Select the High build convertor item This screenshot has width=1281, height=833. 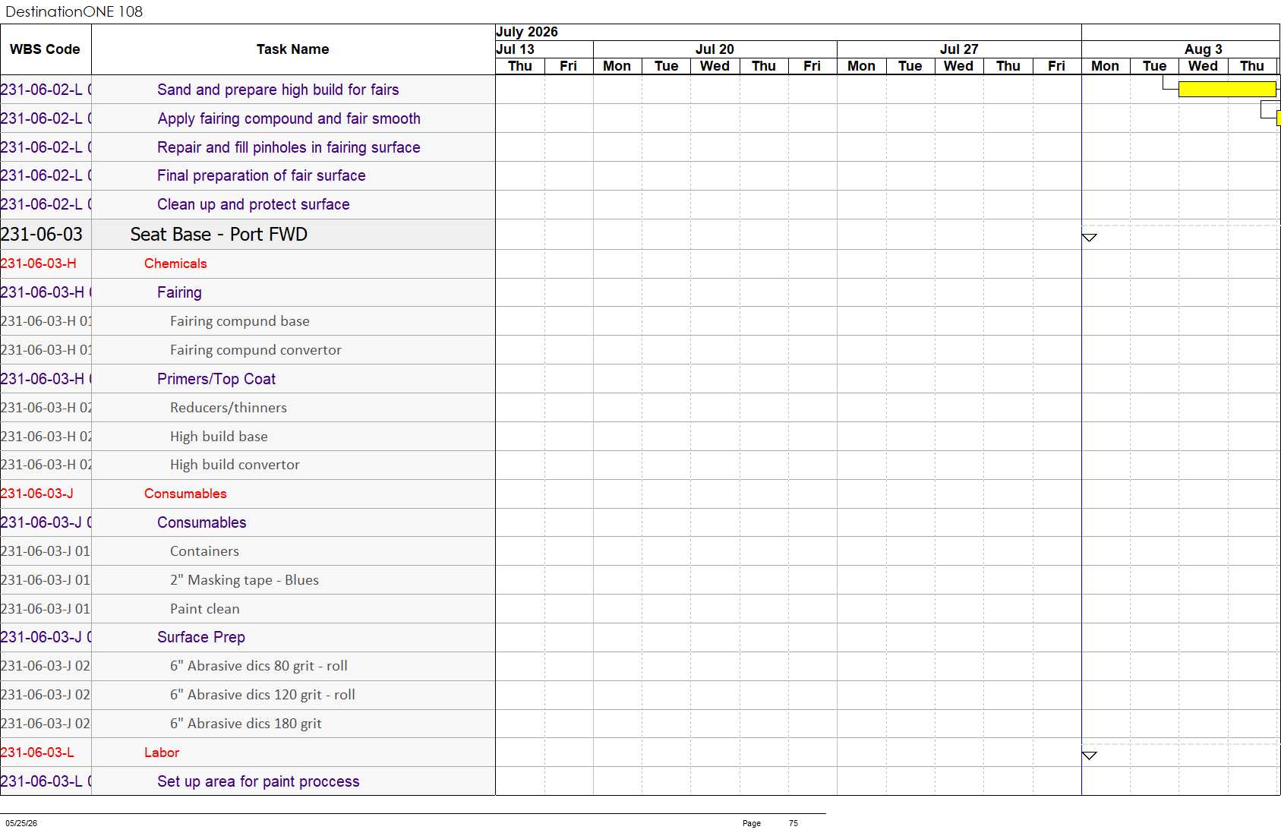[235, 465]
